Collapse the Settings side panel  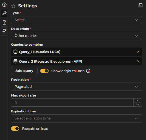point(141,5)
